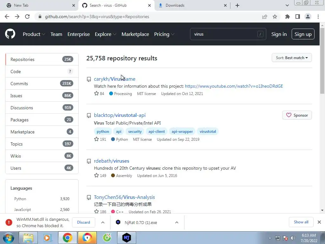Viewport: 325px width, 244px height.
Task: Select the Commits filter in sidebar
Action: coord(42,84)
